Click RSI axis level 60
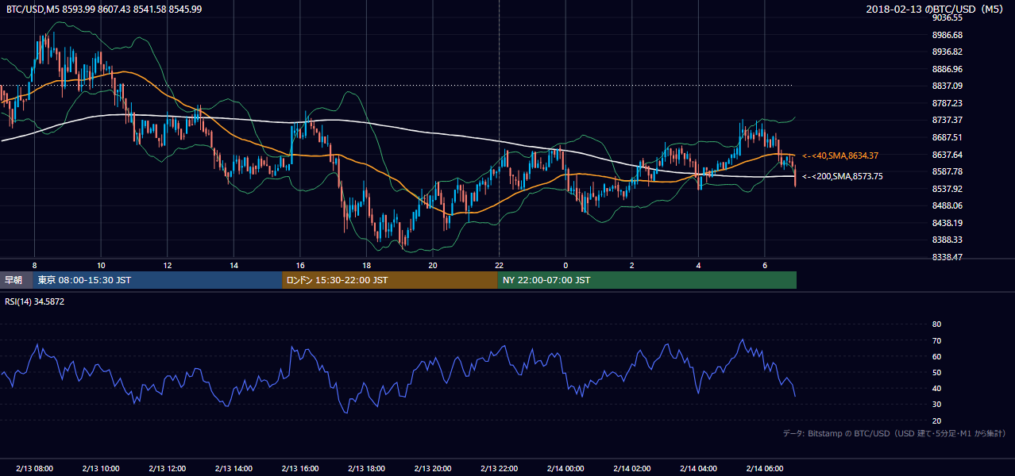The image size is (1015, 476). point(936,356)
